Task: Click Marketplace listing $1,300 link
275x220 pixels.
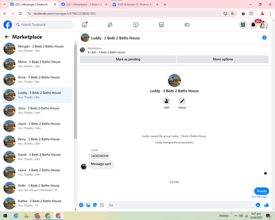Action: coord(106,52)
